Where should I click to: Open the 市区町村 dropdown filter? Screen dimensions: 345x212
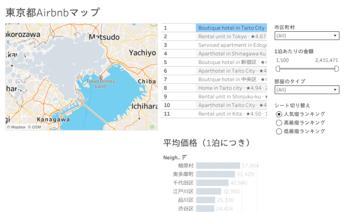pyautogui.click(x=307, y=35)
